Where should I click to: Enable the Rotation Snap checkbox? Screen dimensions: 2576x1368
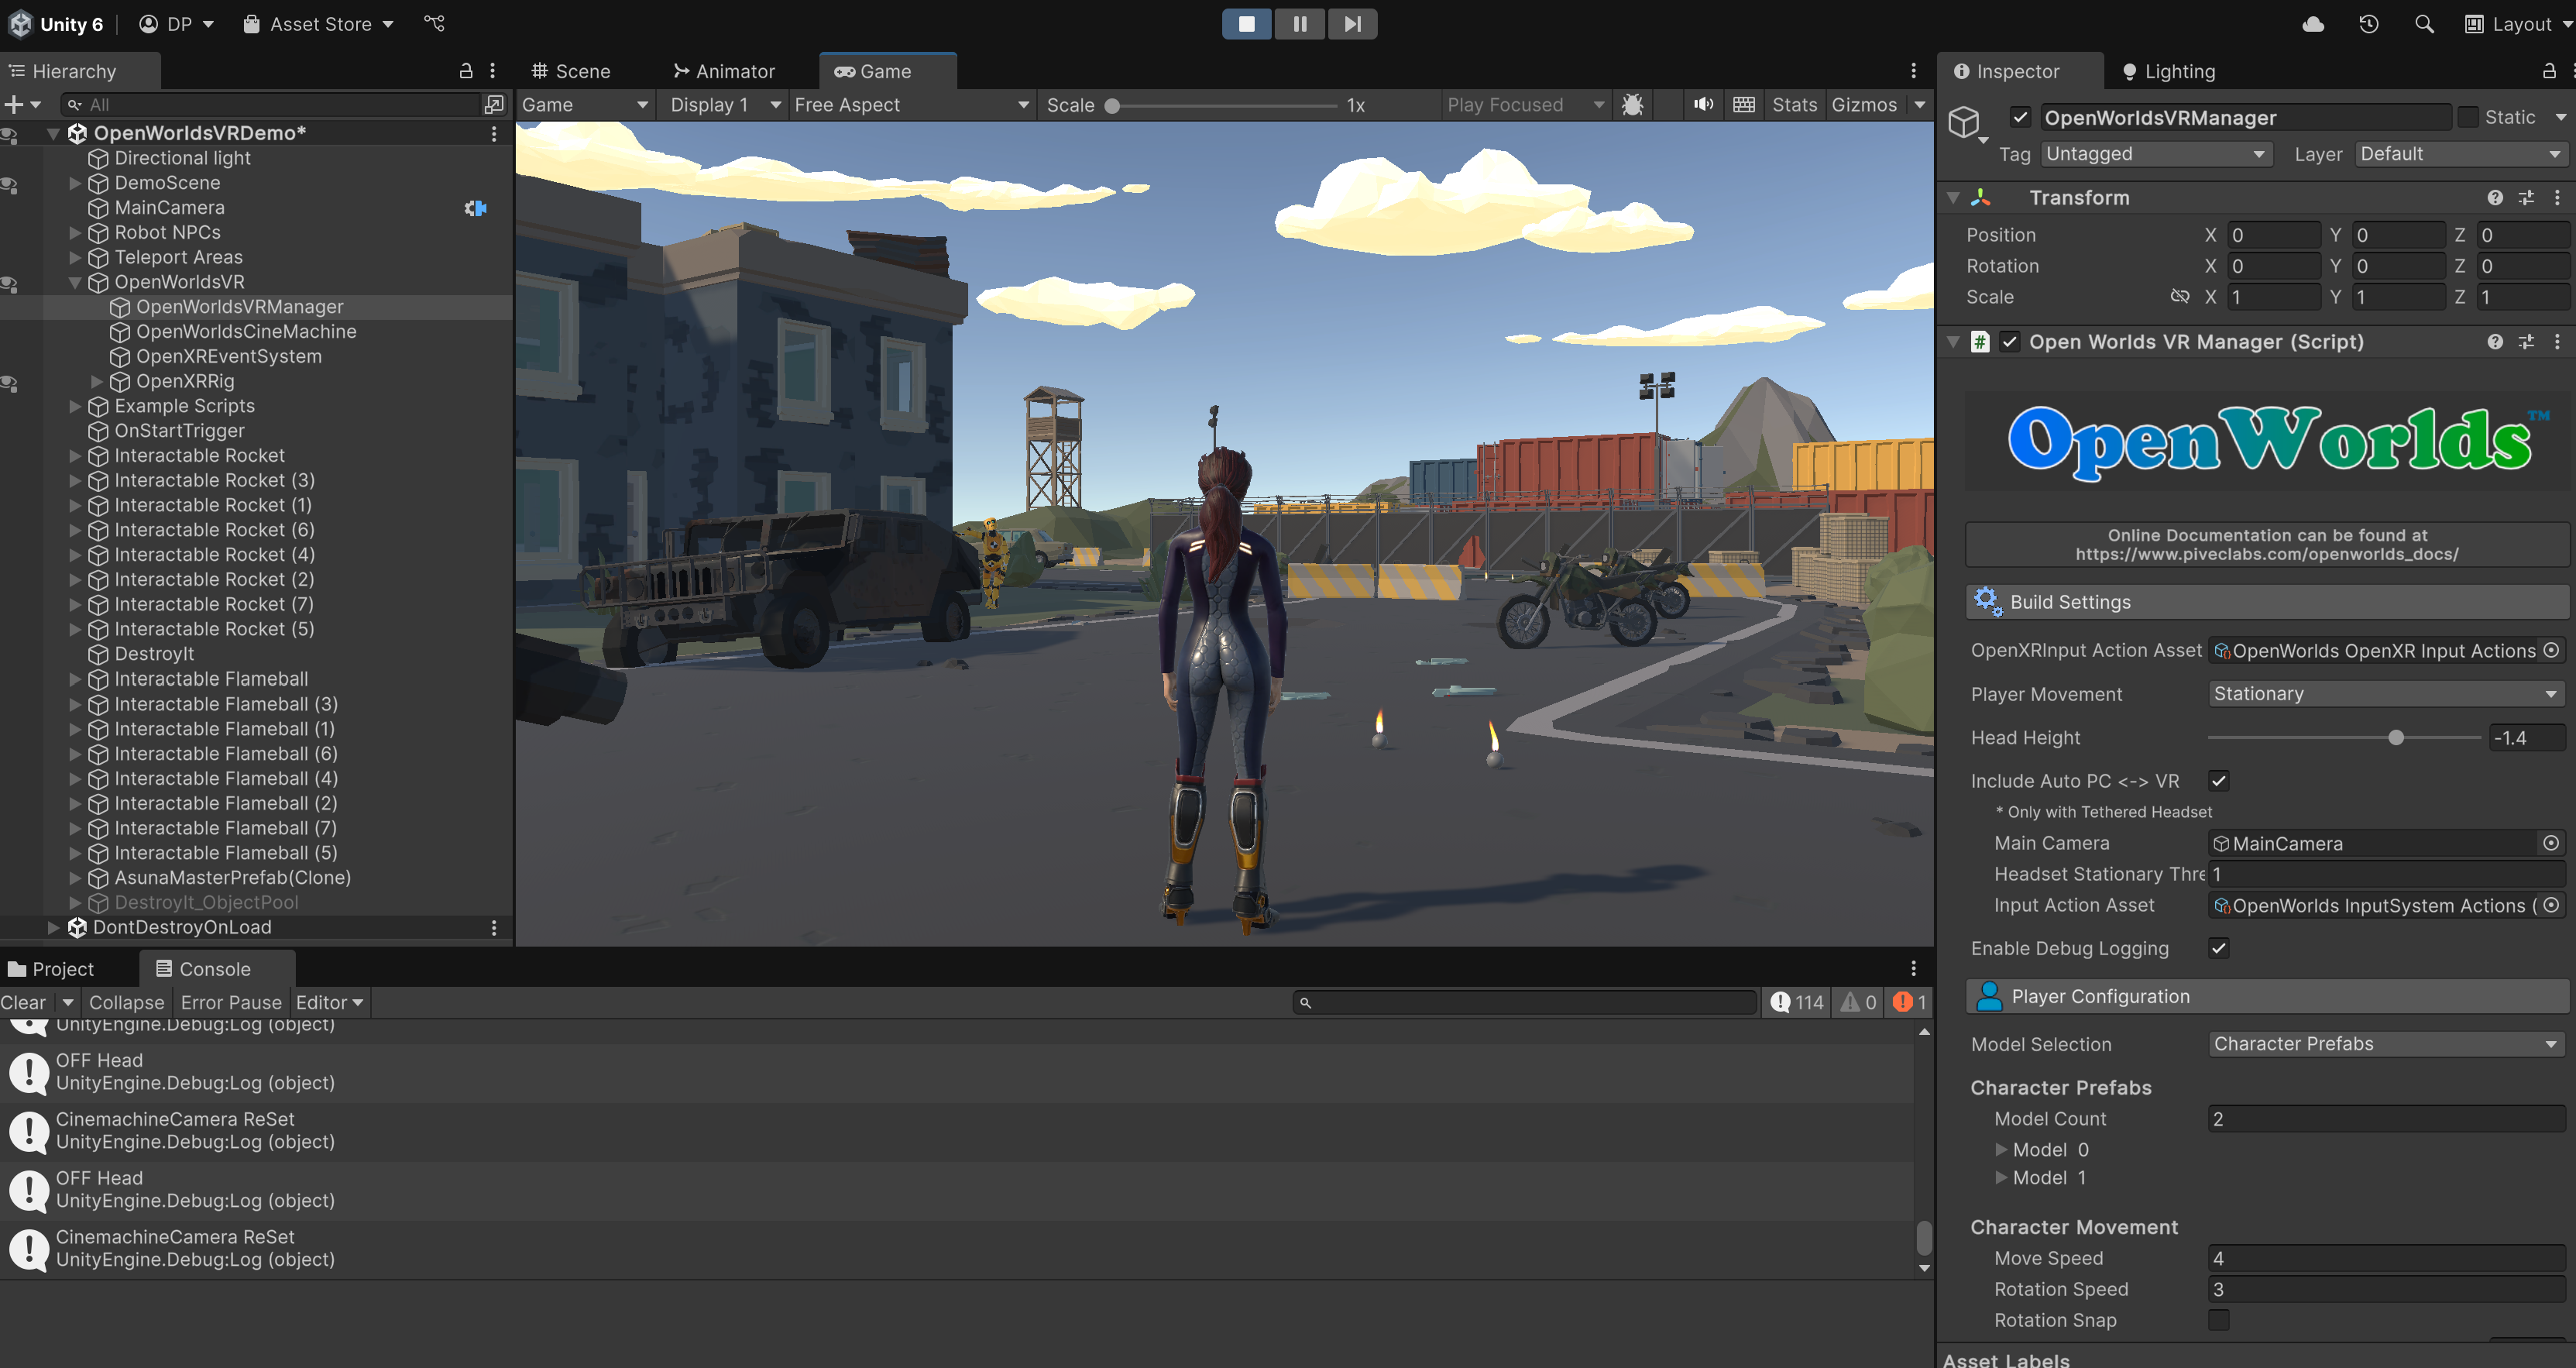pyautogui.click(x=2218, y=1320)
